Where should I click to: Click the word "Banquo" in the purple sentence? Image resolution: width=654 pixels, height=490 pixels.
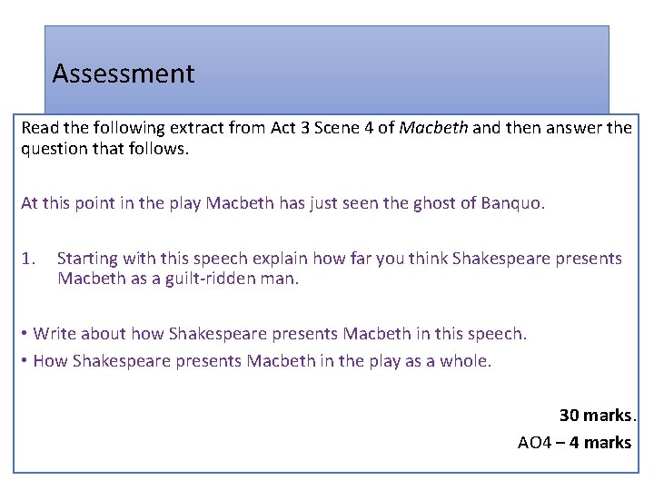(x=510, y=203)
